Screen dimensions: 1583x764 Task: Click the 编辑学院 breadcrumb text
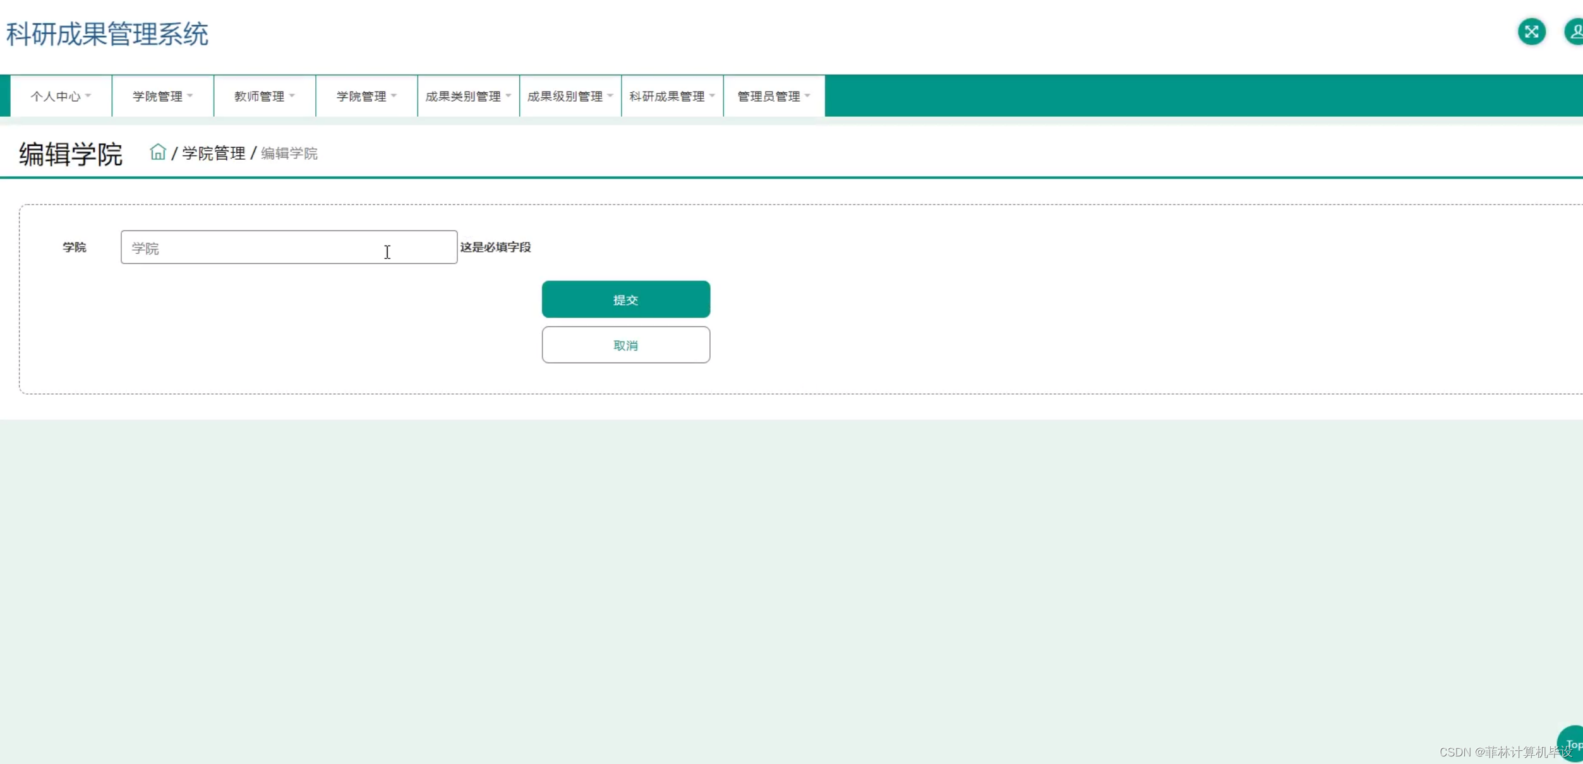pyautogui.click(x=289, y=153)
